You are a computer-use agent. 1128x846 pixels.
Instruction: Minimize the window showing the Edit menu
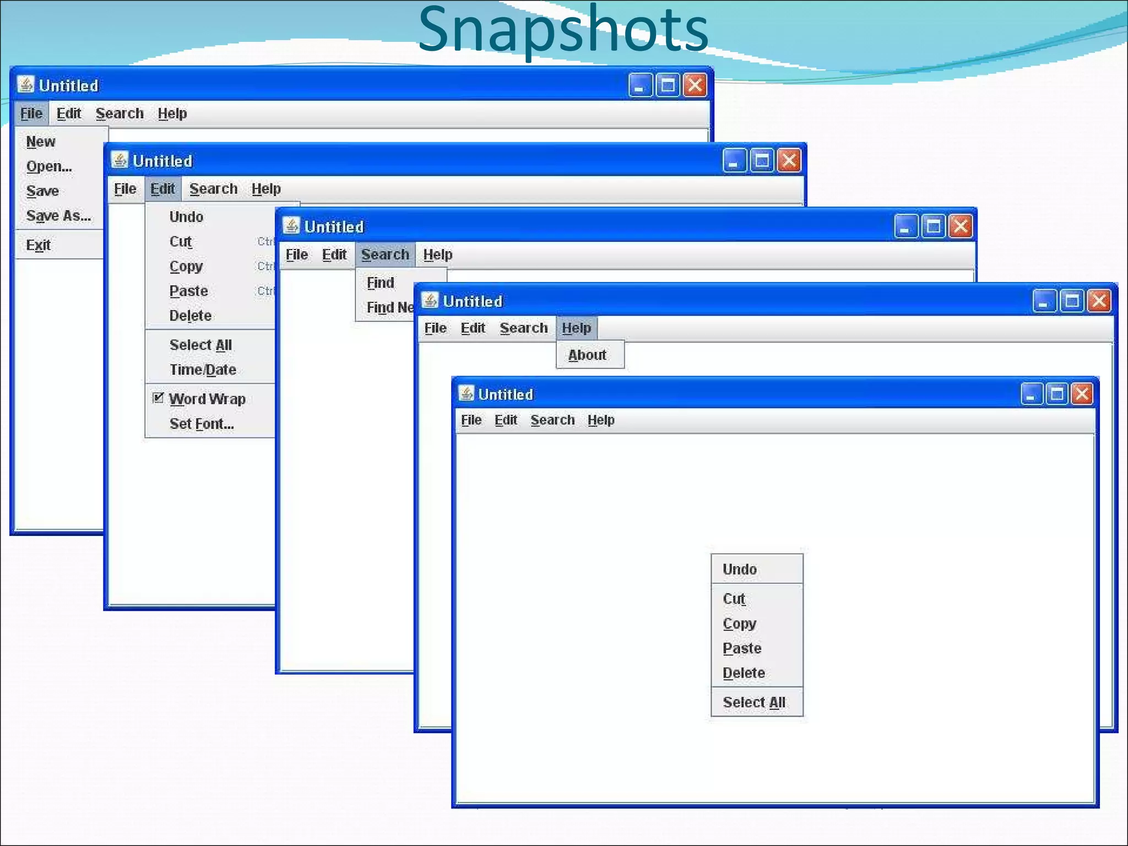pyautogui.click(x=734, y=161)
